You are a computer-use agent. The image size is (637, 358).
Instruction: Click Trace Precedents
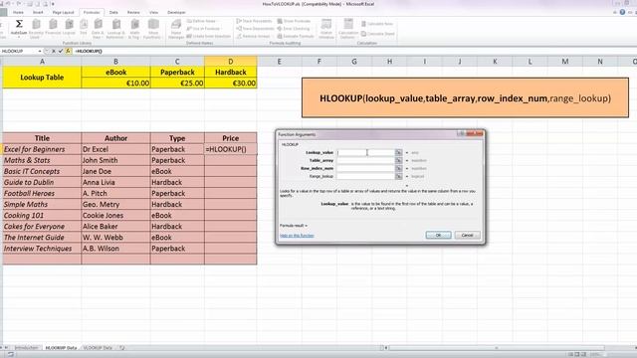[x=254, y=21]
